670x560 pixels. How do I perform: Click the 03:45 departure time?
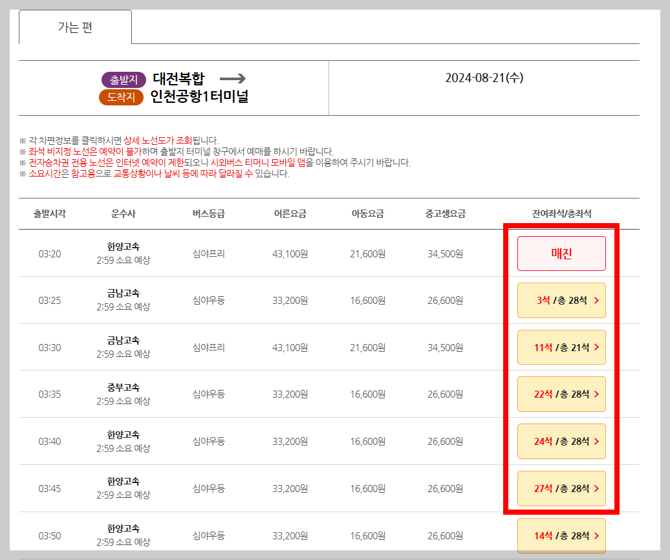50,488
